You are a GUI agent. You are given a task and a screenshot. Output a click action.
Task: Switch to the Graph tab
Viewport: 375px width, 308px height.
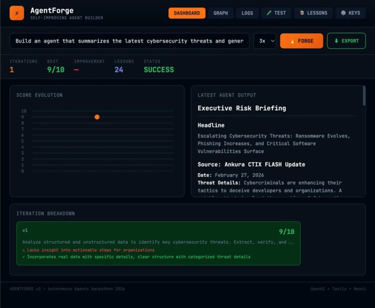[x=220, y=13]
